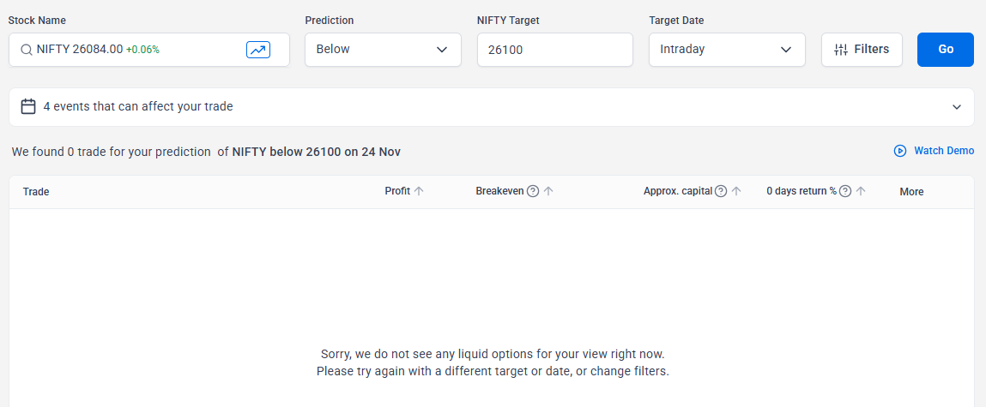Sort by 0 days return % arrow
Image resolution: width=986 pixels, height=407 pixels.
861,191
